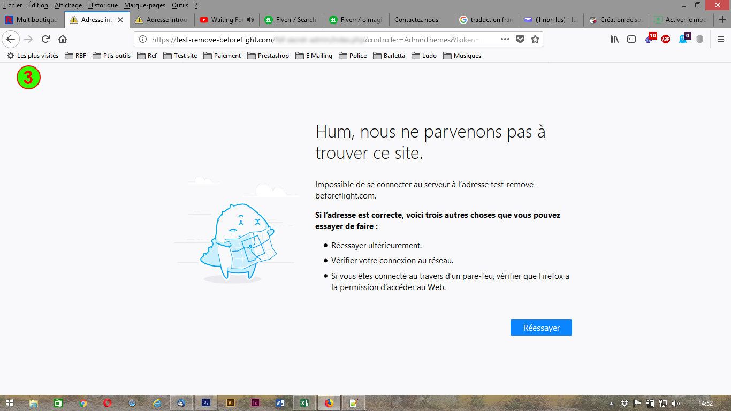Switch to Illustrator in taskbar
The width and height of the screenshot is (731, 411).
(231, 403)
